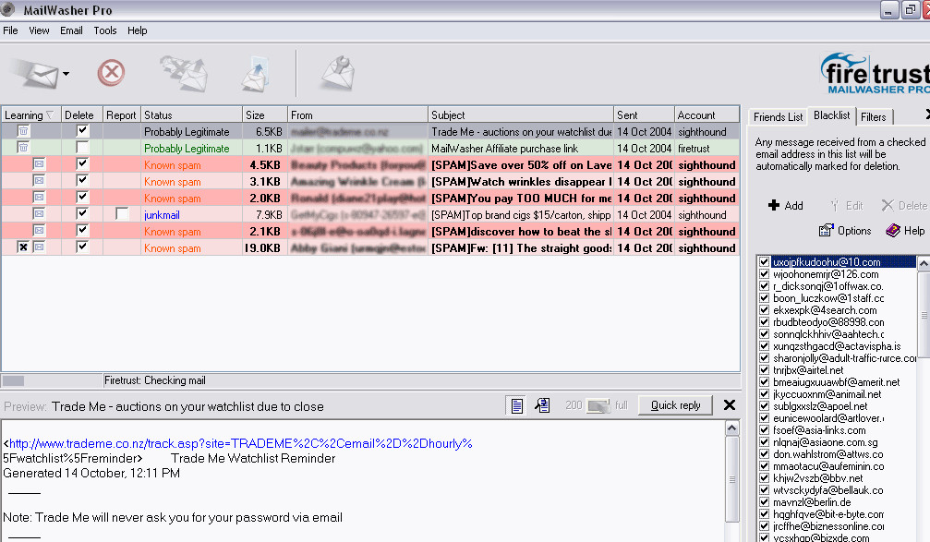Open the Help menu
The image size is (930, 542).
(137, 30)
